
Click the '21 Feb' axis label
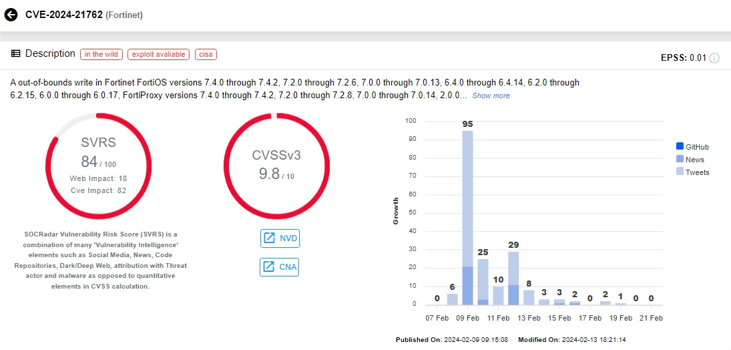pyautogui.click(x=650, y=318)
